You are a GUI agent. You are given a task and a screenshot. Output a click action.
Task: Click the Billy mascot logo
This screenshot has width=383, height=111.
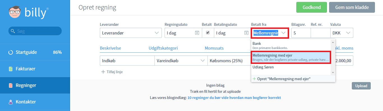coord(15,12)
